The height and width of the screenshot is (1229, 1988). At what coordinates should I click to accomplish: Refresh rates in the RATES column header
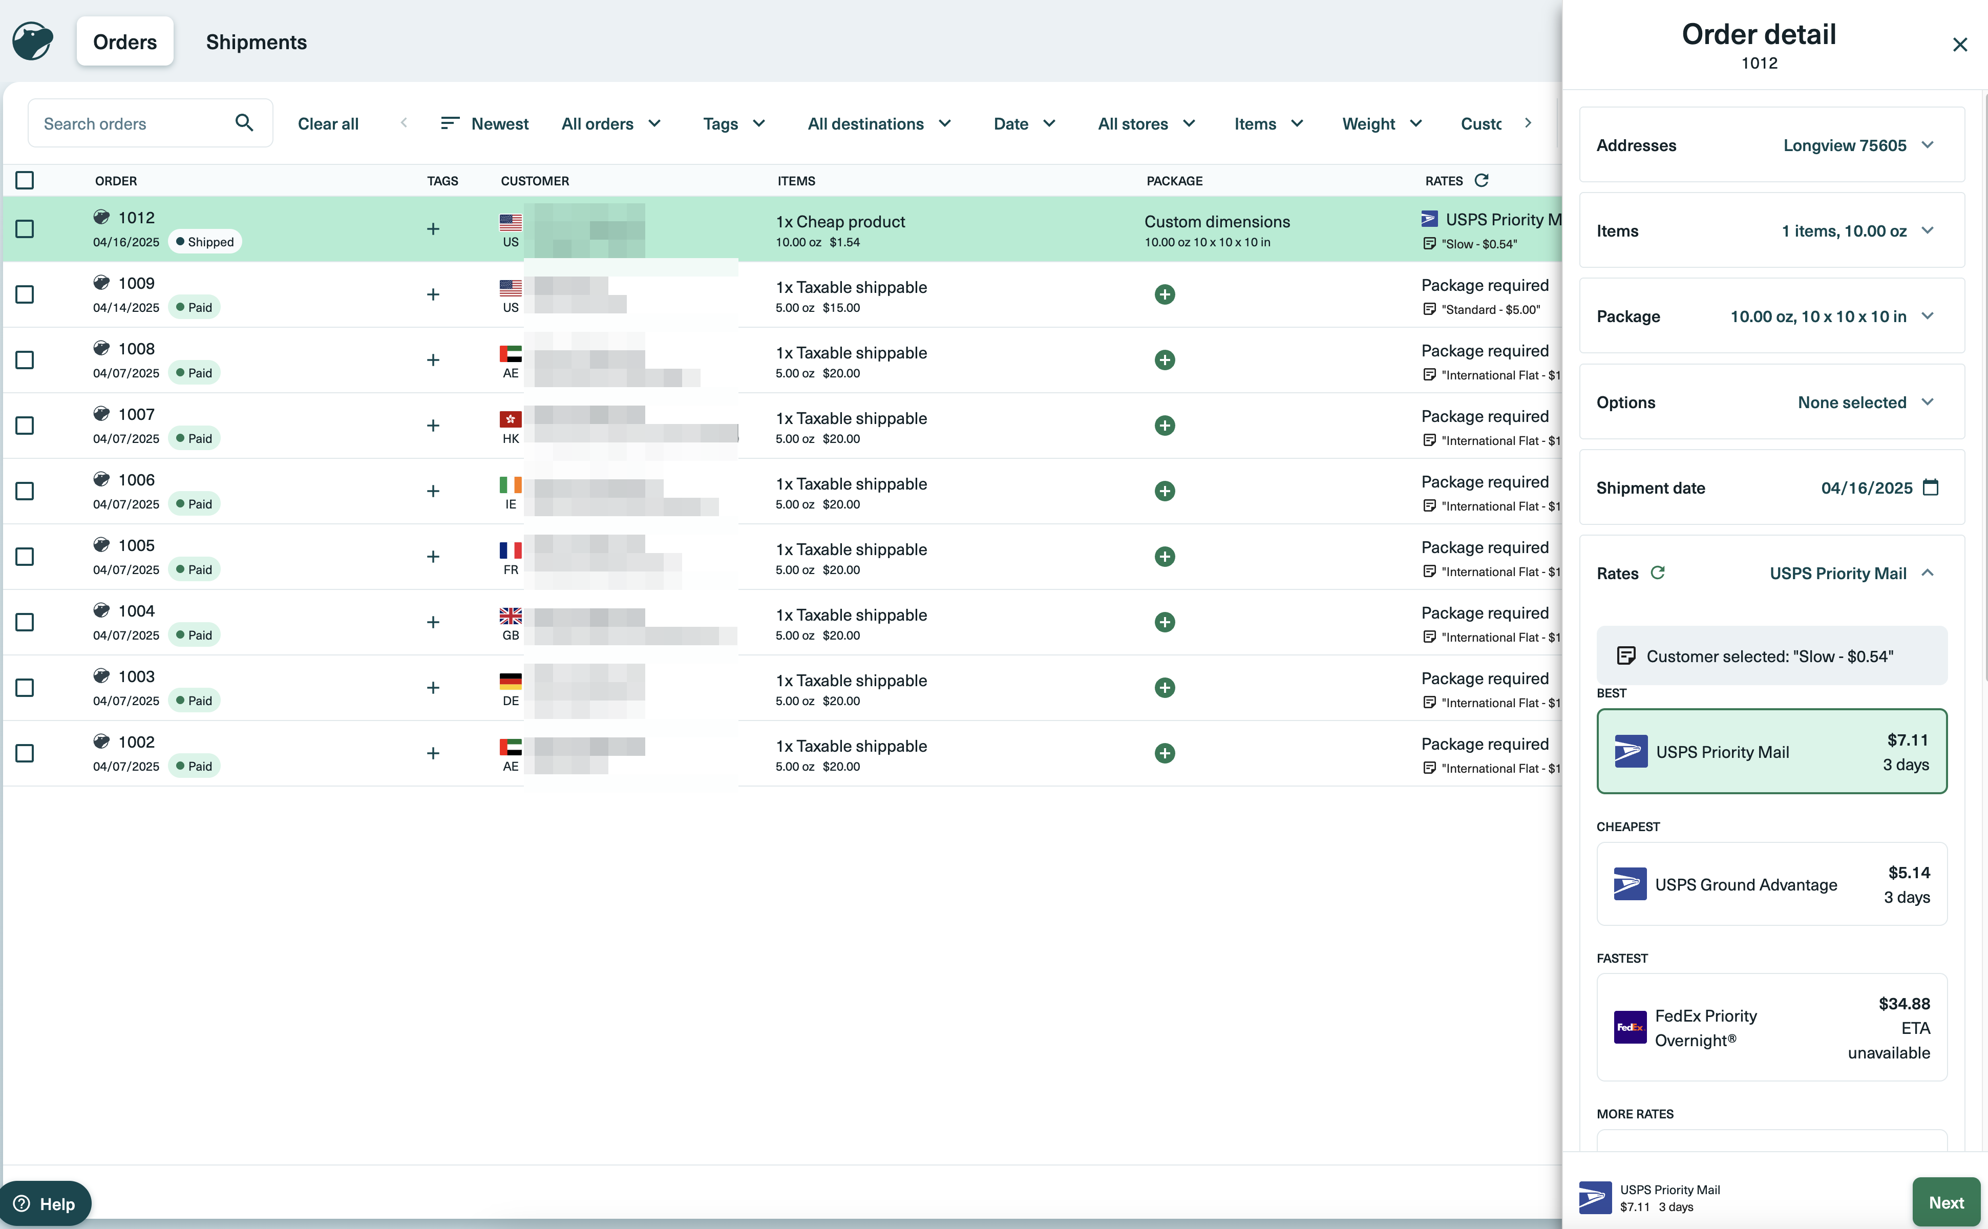tap(1482, 180)
